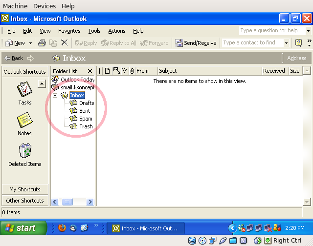Open the Edit menu
Image resolution: width=313 pixels, height=246 pixels.
[27, 31]
